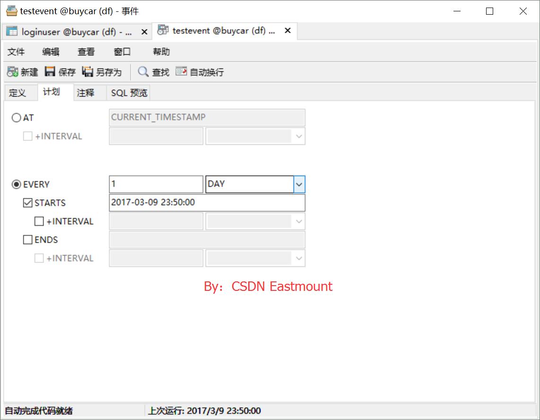The width and height of the screenshot is (540, 420).
Task: Check the +INTERVAL box under ENDS
Action: point(39,258)
